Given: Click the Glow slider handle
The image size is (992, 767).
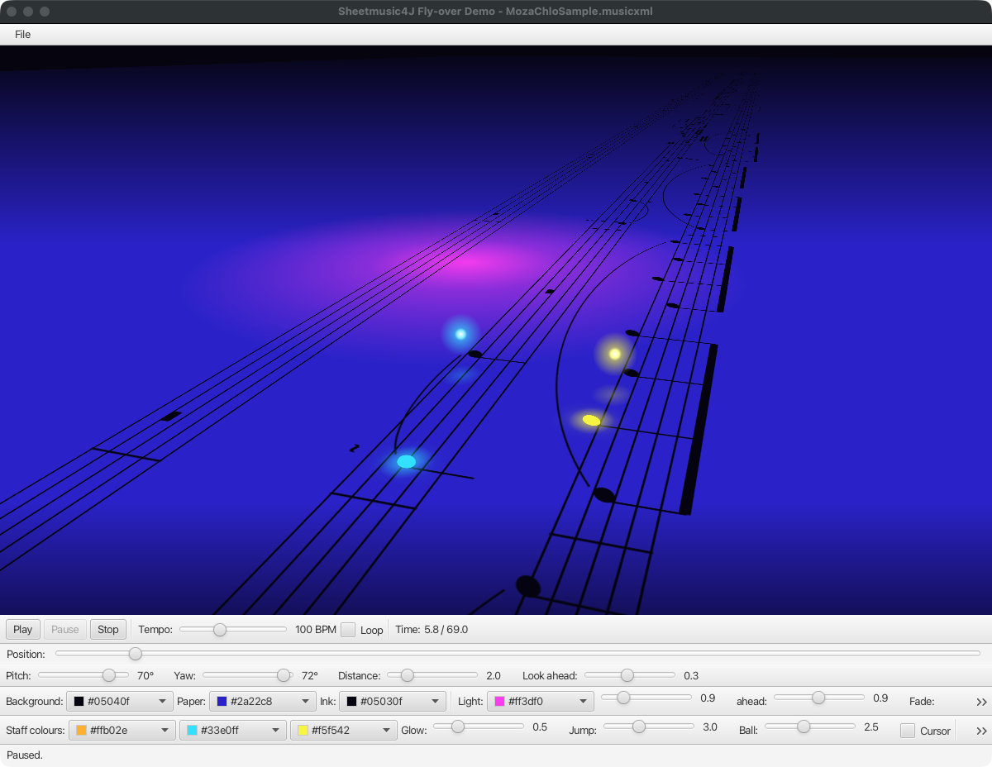Looking at the screenshot, I should pyautogui.click(x=457, y=727).
